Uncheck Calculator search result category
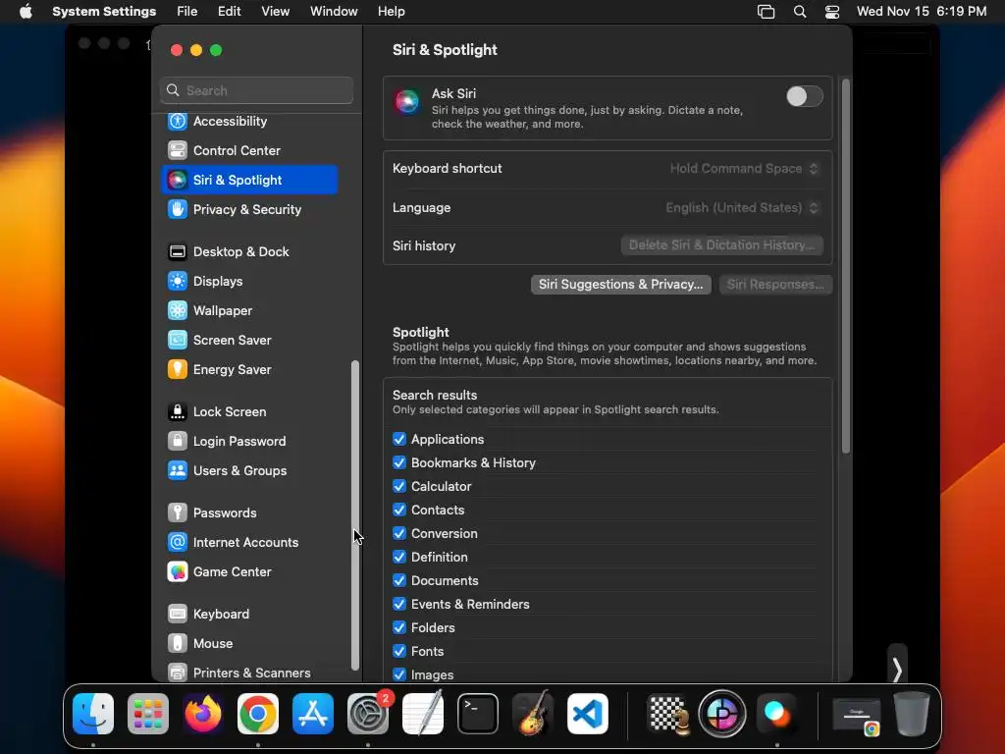1005x754 pixels. click(399, 487)
